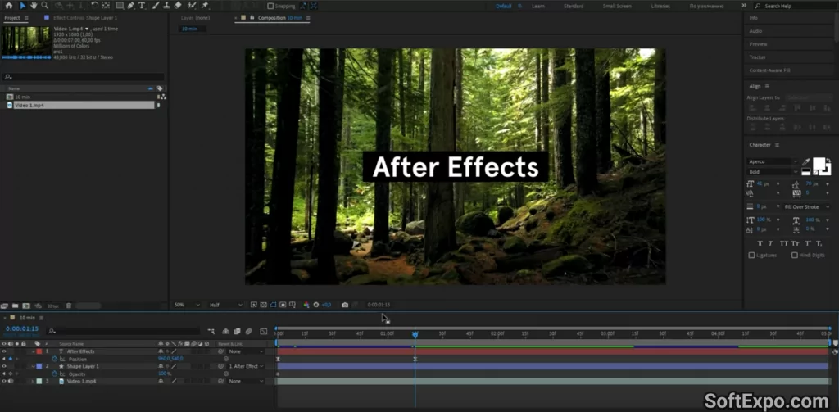Switch to the Libraries workspace
Screen dimensions: 839x412
pyautogui.click(x=660, y=6)
